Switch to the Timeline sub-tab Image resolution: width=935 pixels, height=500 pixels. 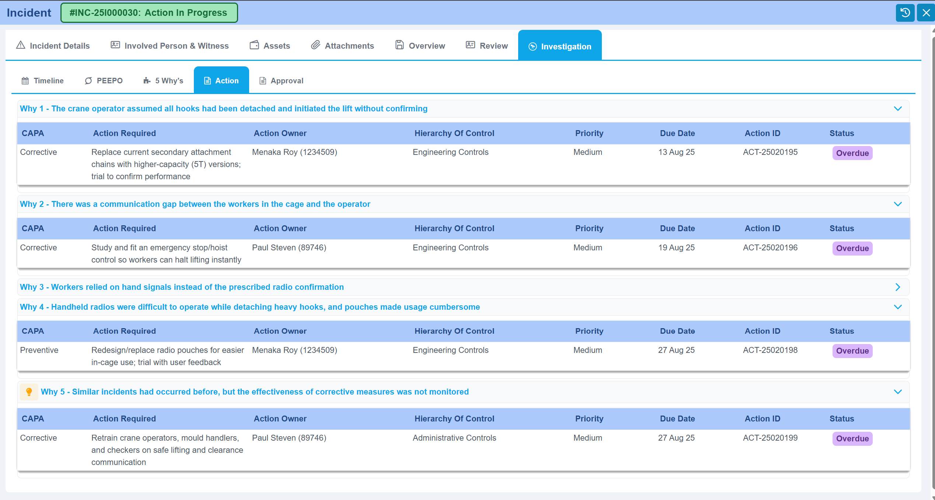pos(43,81)
